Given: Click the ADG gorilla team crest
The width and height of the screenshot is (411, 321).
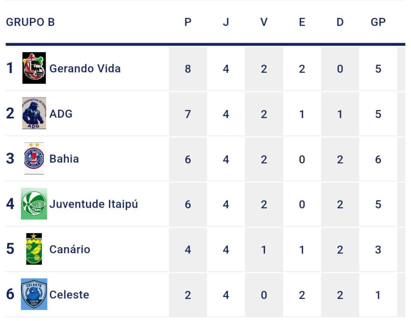Looking at the screenshot, I should (x=34, y=113).
